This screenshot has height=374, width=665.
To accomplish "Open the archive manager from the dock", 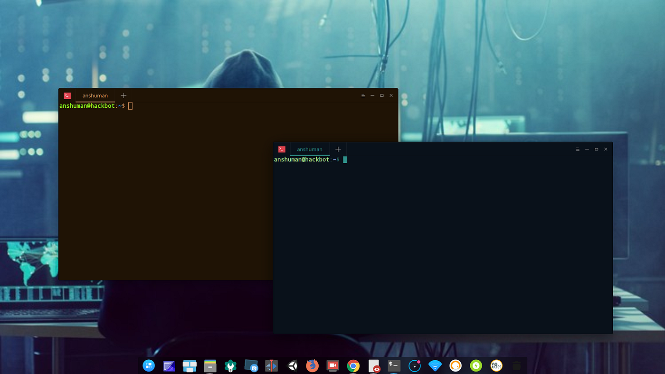I will point(210,365).
